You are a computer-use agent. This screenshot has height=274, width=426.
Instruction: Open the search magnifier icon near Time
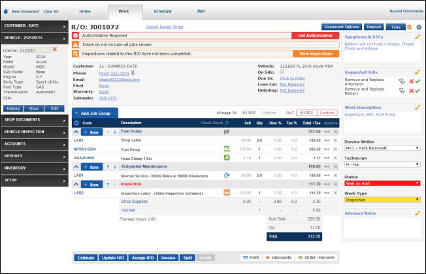[410, 27]
